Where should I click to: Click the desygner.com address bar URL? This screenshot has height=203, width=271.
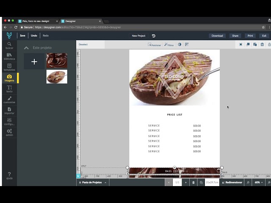pyautogui.click(x=78, y=27)
